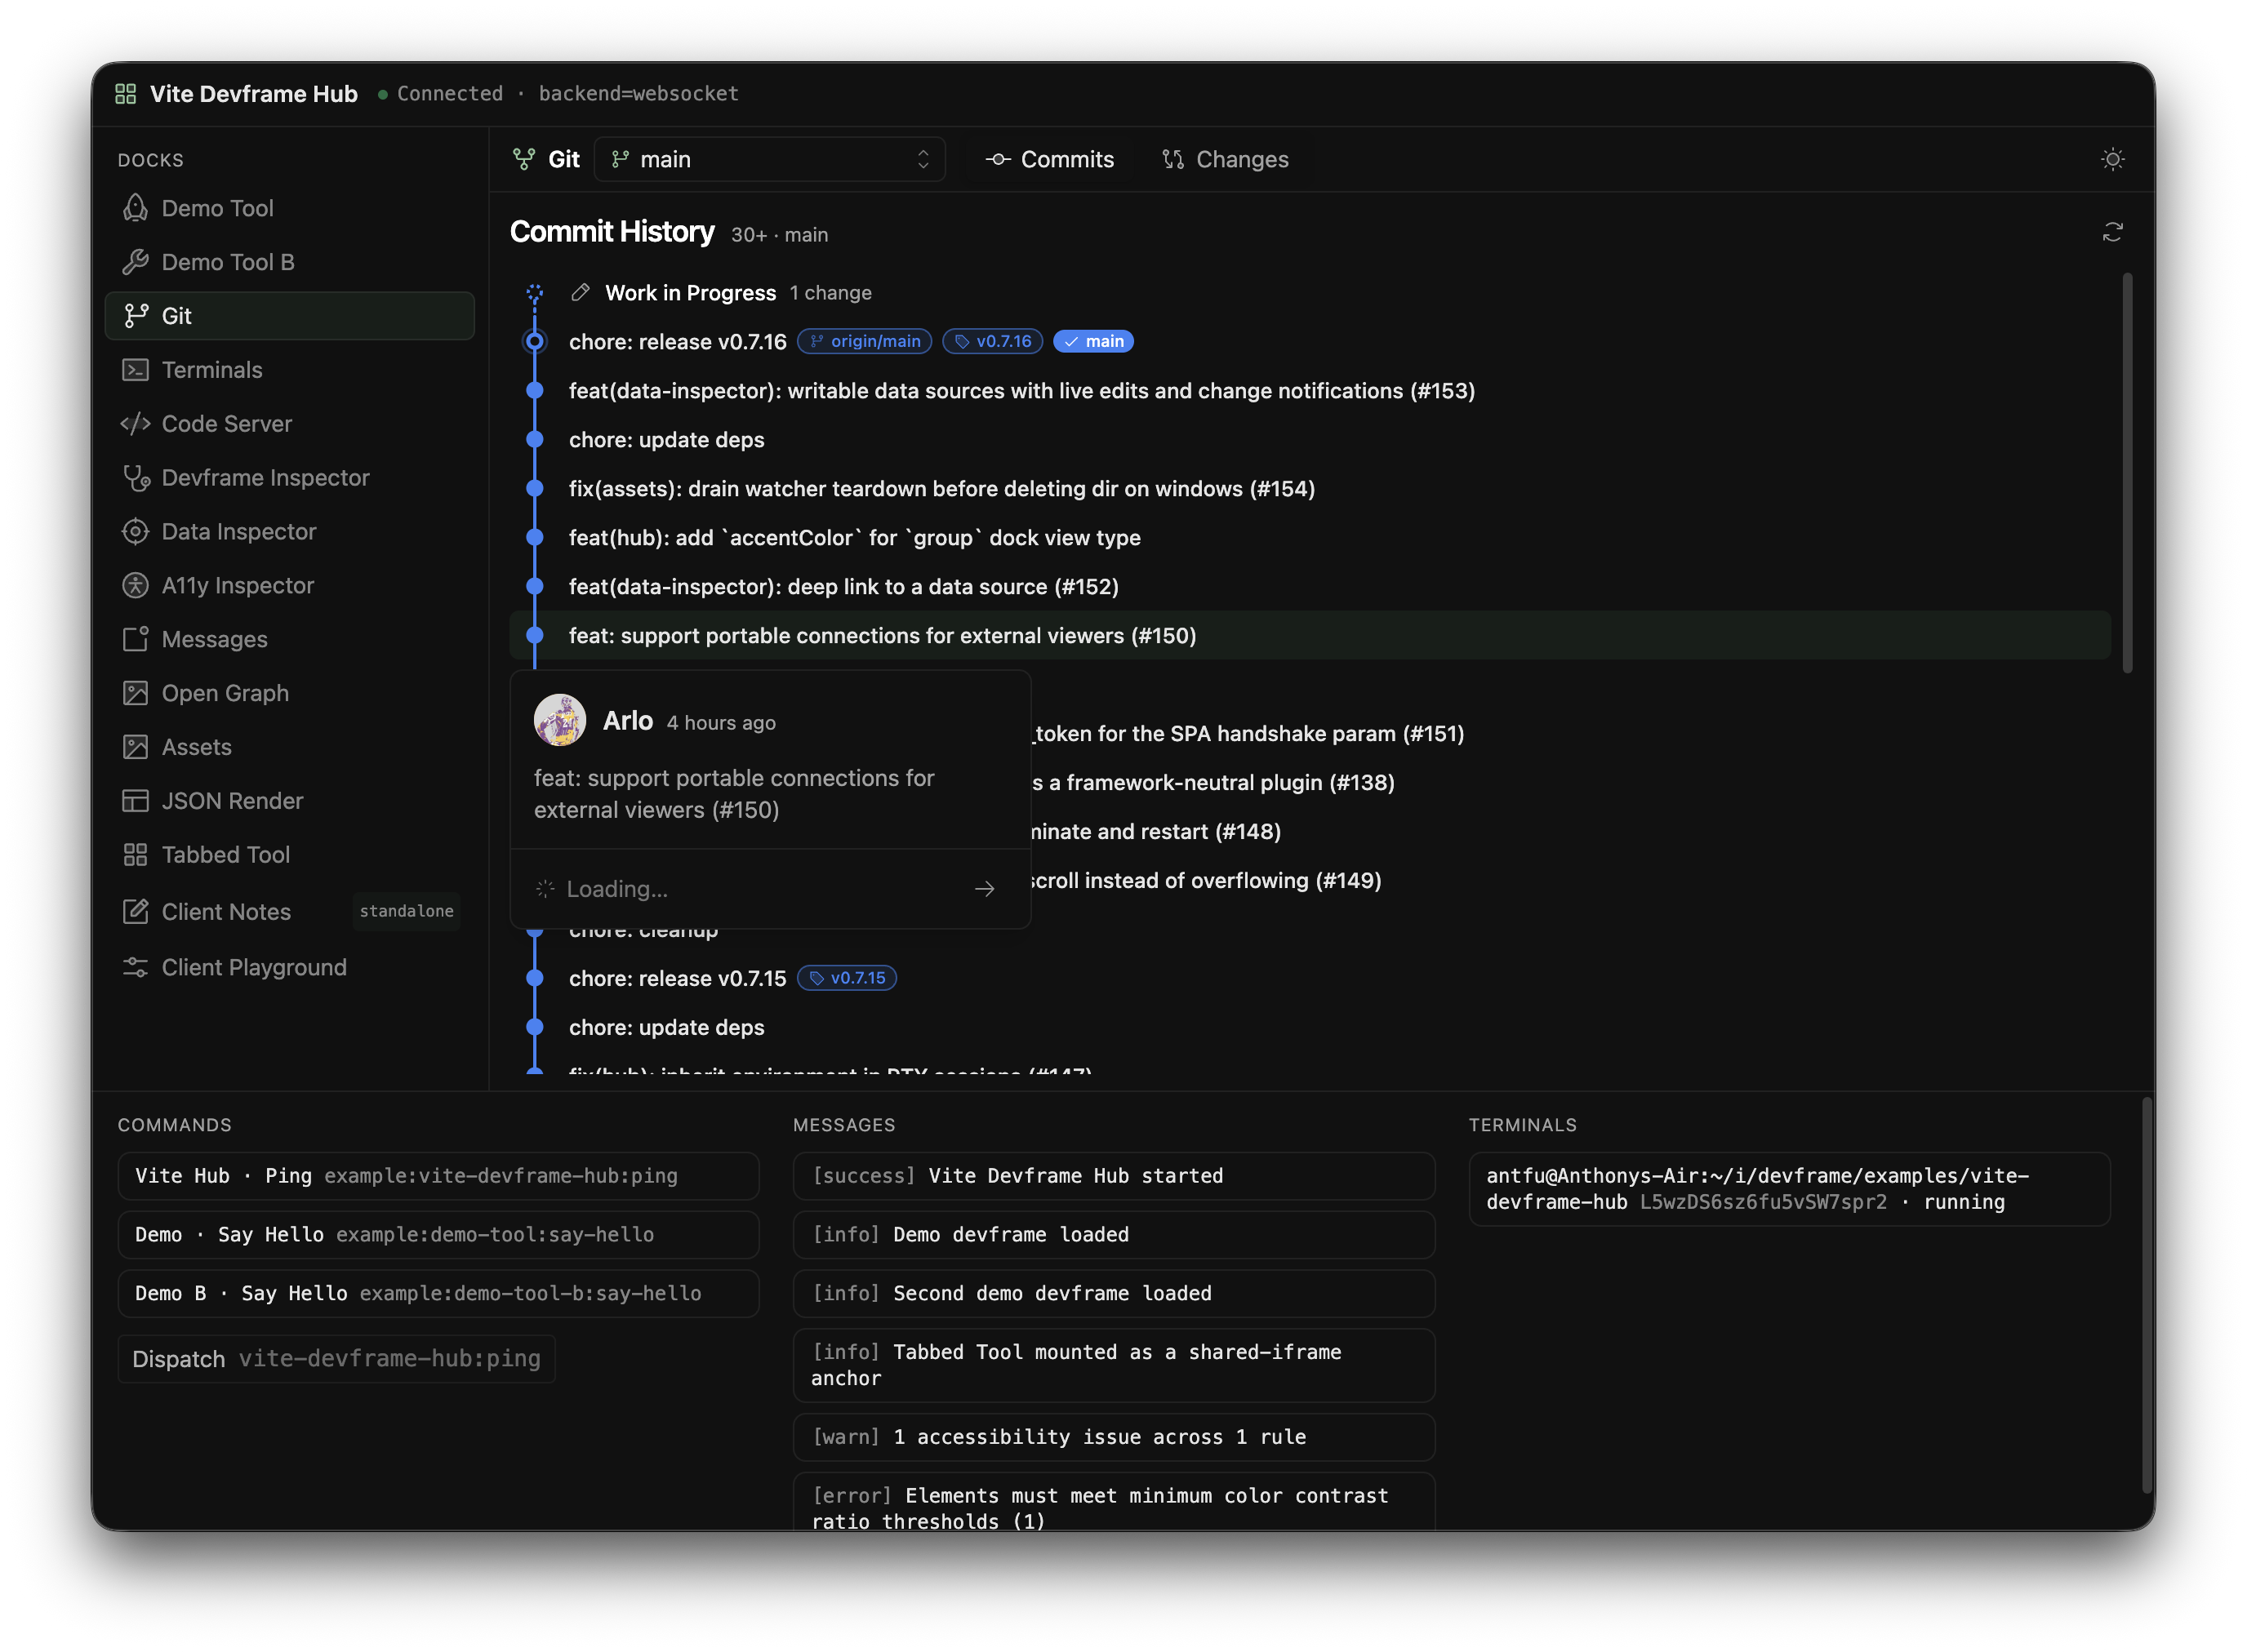Open the Client Playground dock
Screen dimensions: 2247x1652
290,967
